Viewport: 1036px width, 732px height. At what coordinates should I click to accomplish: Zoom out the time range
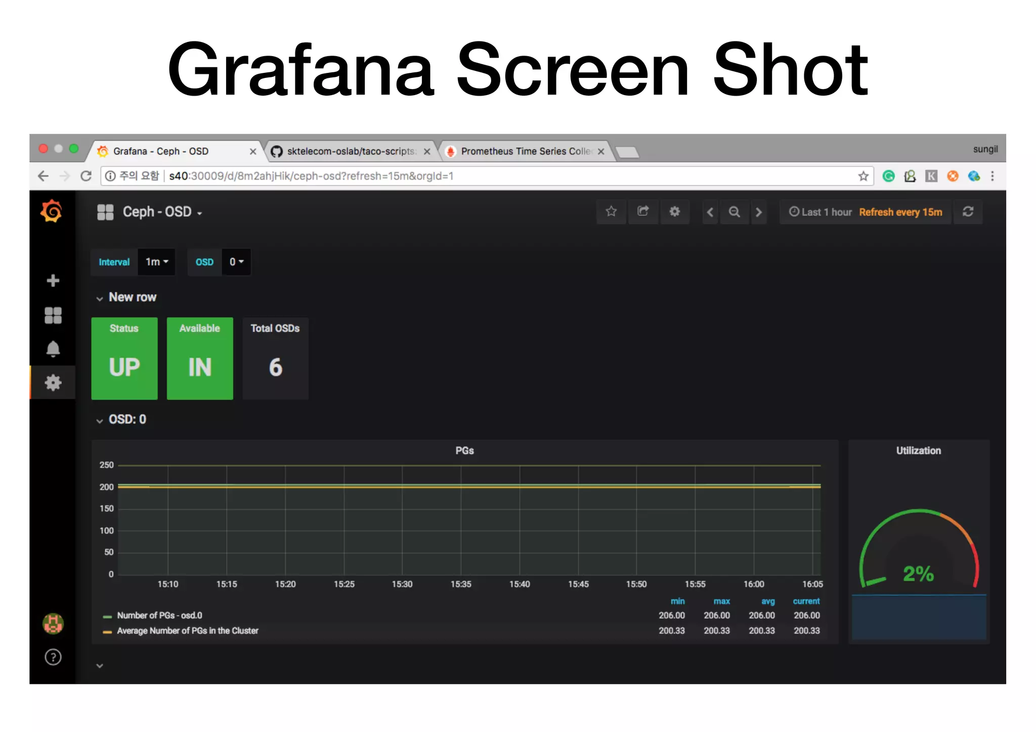[x=734, y=212]
